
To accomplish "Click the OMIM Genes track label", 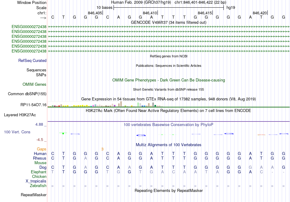I will [34, 85].
